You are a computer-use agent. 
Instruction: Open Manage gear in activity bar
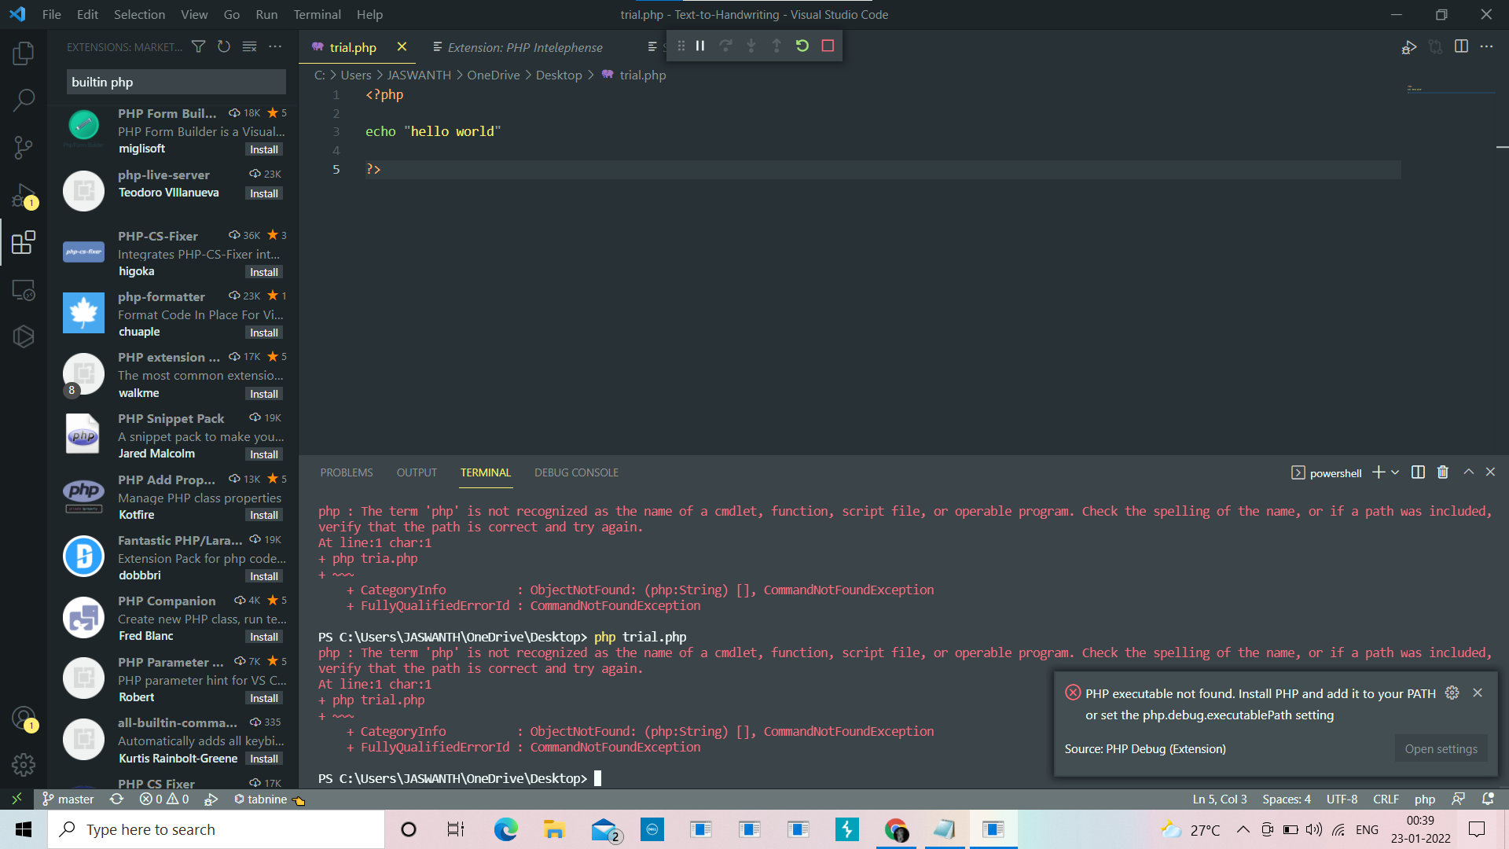[24, 764]
